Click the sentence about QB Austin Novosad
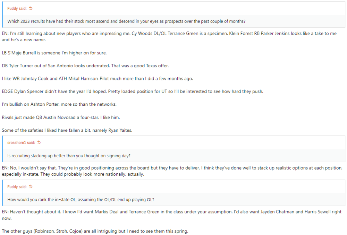 click(61, 117)
